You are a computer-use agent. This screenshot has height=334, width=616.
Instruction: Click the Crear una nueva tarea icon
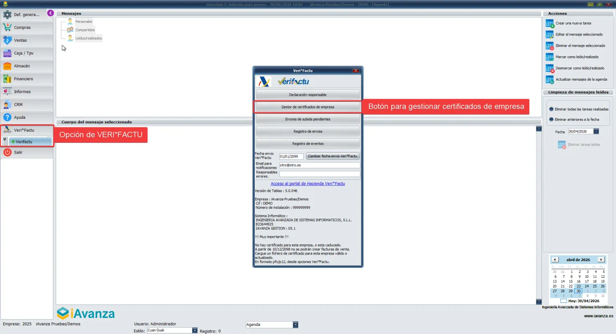point(549,23)
